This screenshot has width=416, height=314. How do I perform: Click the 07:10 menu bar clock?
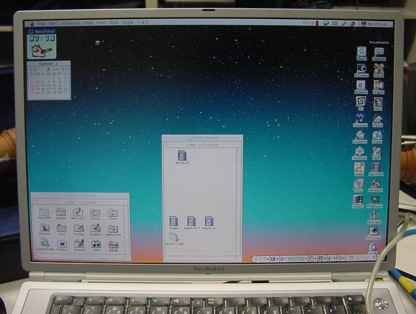coord(308,23)
